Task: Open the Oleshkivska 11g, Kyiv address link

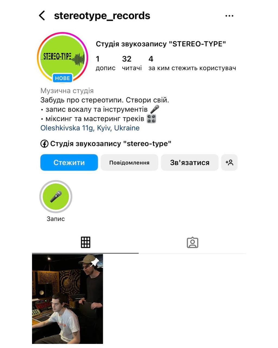Action: 90,128
